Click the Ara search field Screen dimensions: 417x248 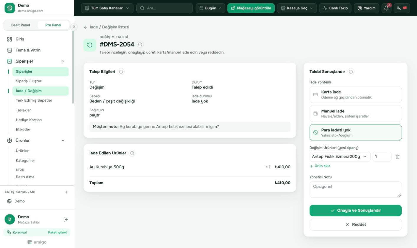pos(165,8)
